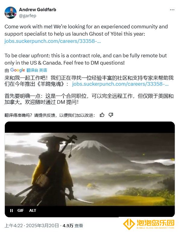Open the Ghost of Yōtei GIF image
Screen dimensions: 179x232
(90, 169)
